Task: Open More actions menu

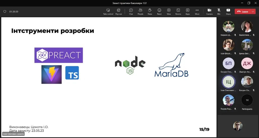Action: [x=197, y=12]
